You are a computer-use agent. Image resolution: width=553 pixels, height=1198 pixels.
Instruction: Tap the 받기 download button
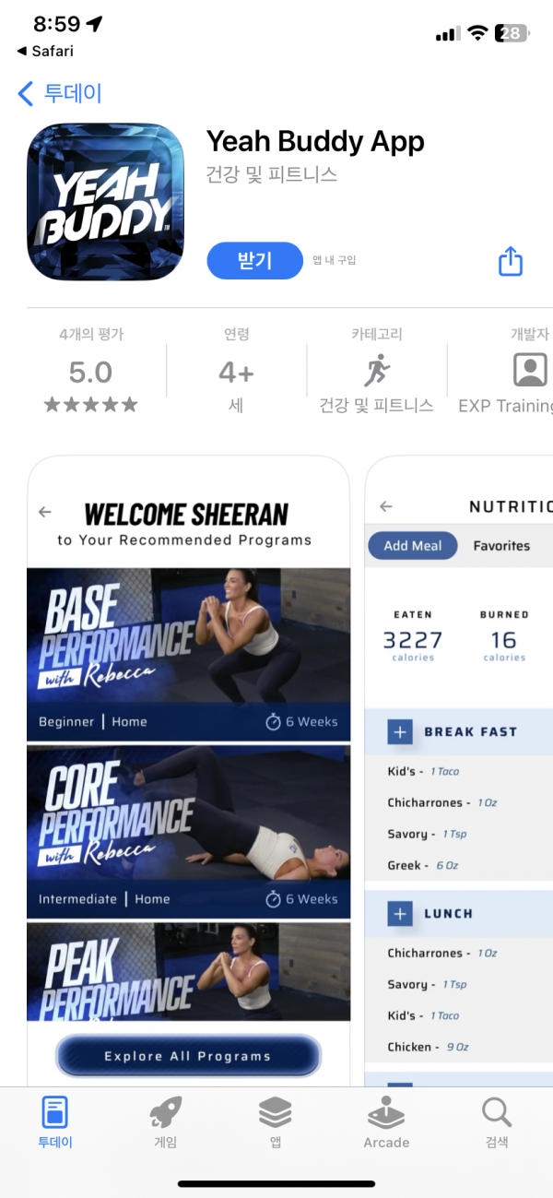pyautogui.click(x=255, y=261)
